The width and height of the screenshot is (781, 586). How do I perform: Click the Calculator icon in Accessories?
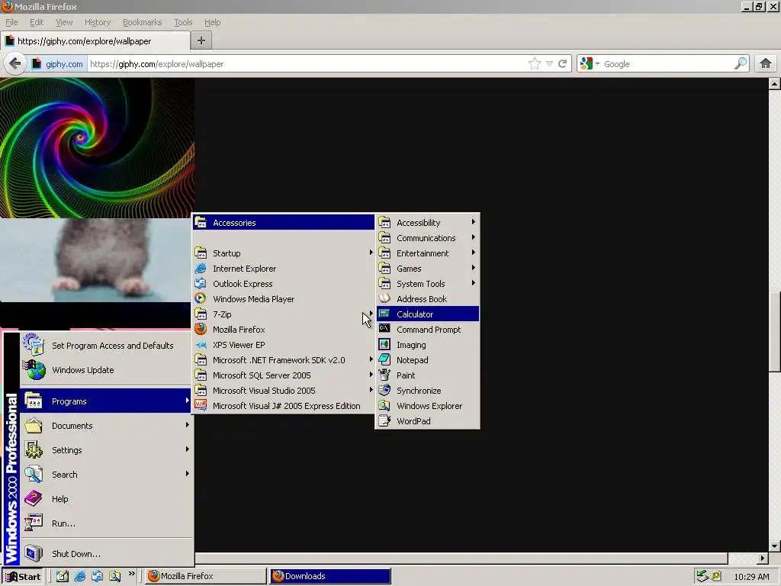(384, 314)
